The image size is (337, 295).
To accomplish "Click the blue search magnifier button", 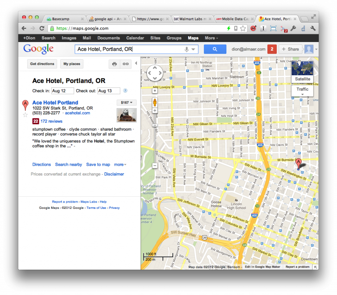I will point(215,49).
